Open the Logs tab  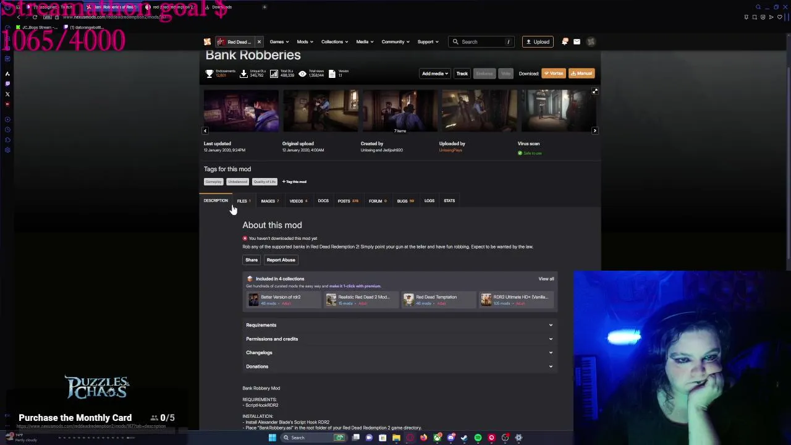pyautogui.click(x=429, y=201)
